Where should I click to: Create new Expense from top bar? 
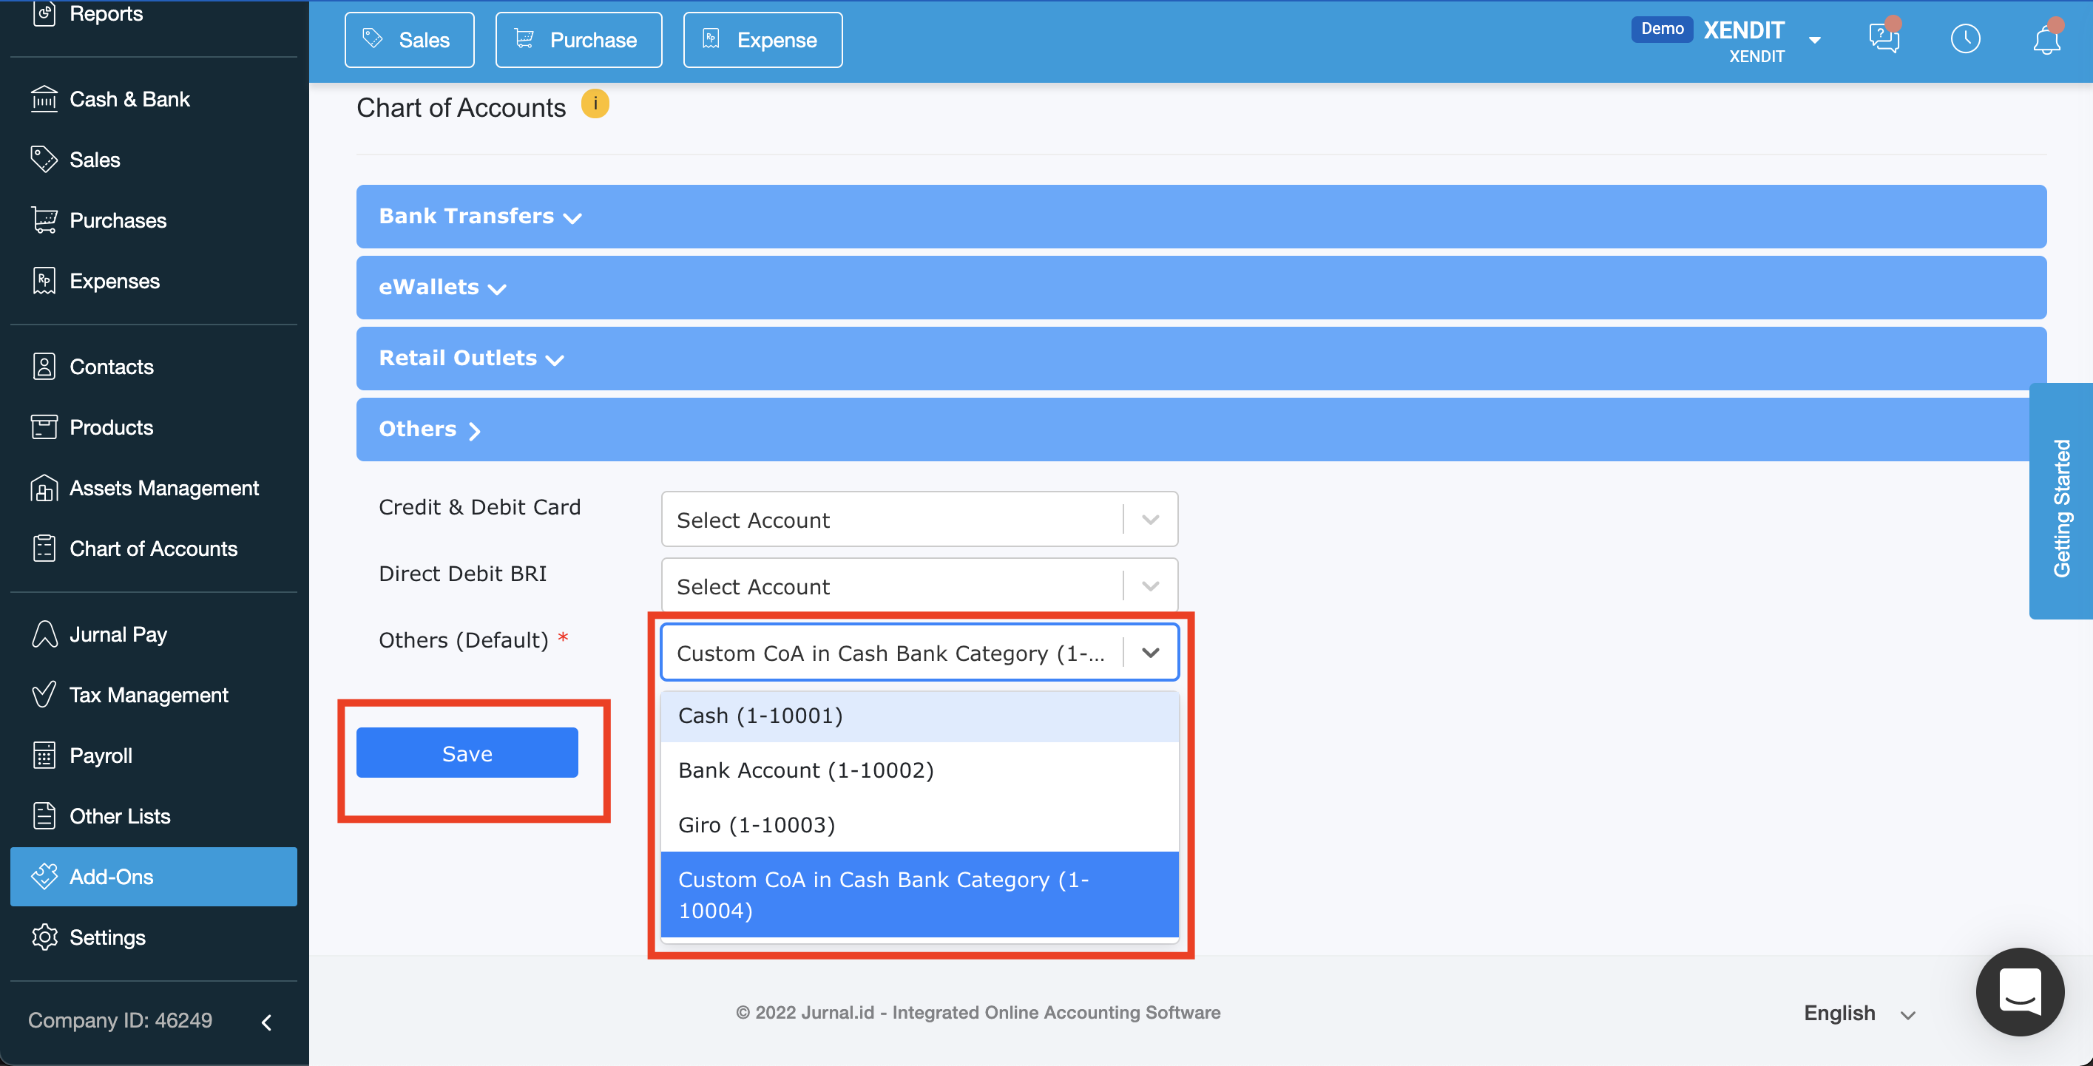pyautogui.click(x=762, y=40)
